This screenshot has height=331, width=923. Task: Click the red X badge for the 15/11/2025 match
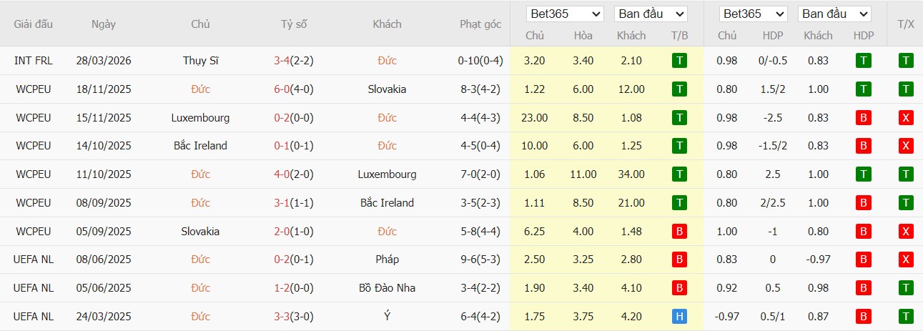[906, 118]
